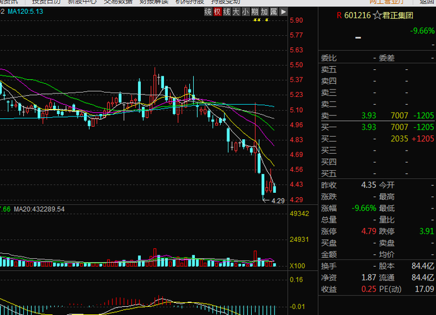Click the 委差 label
The image size is (436, 315).
pos(387,58)
